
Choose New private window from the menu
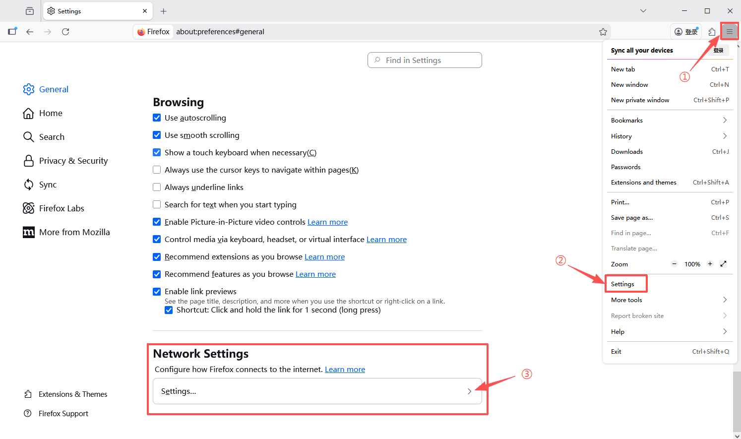tap(640, 100)
